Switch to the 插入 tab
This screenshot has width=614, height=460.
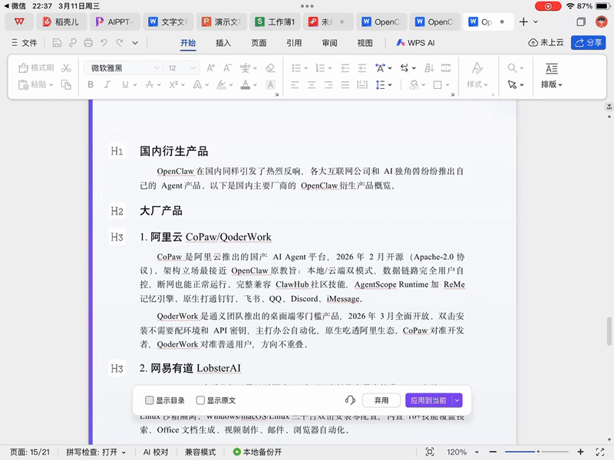223,43
